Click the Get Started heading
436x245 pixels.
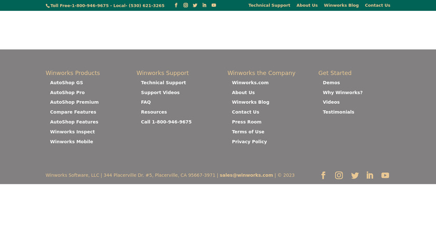click(335, 73)
